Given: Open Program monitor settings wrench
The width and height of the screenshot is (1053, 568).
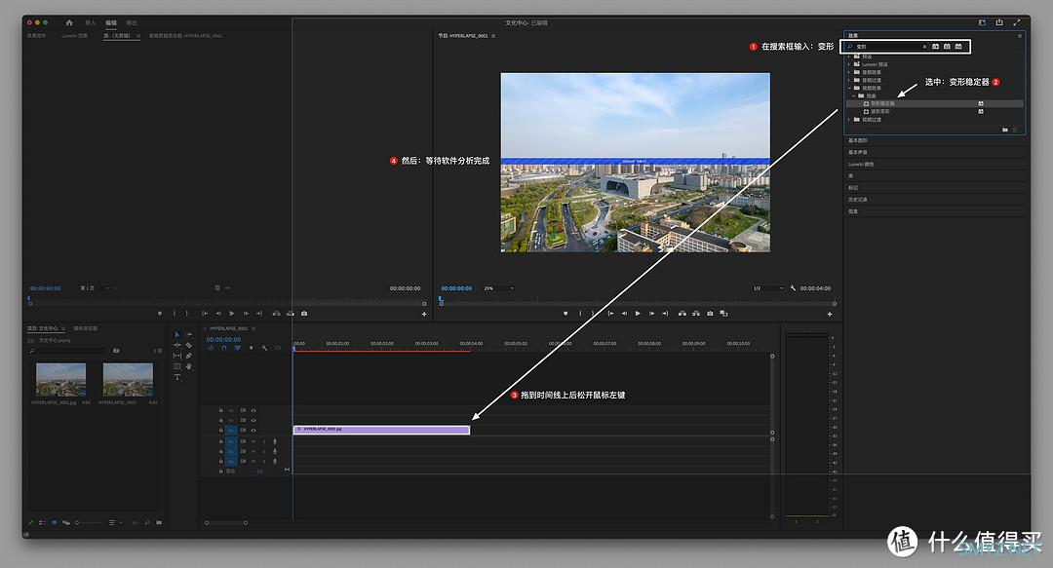Looking at the screenshot, I should [x=793, y=288].
